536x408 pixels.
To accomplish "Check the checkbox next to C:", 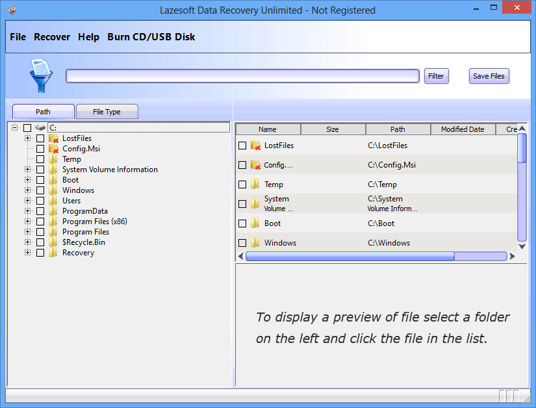I will click(28, 127).
